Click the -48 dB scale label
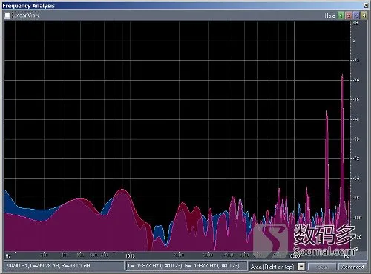Viewport: 371px width, 274px height. pos(356,119)
